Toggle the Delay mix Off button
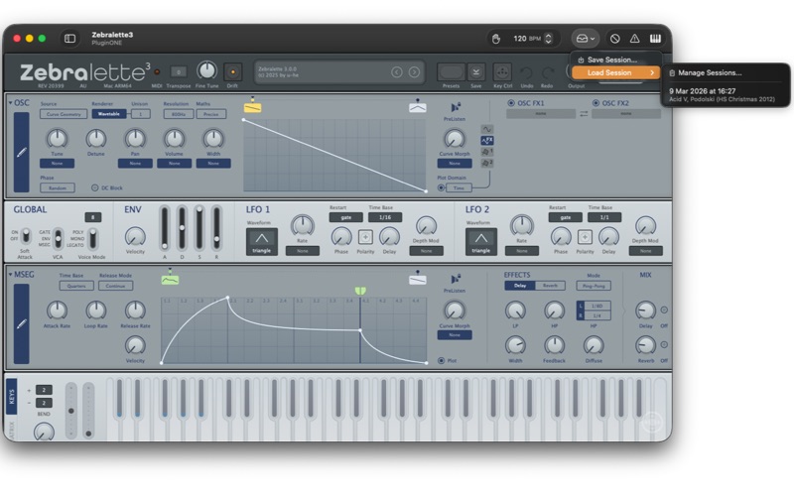 coord(664,310)
